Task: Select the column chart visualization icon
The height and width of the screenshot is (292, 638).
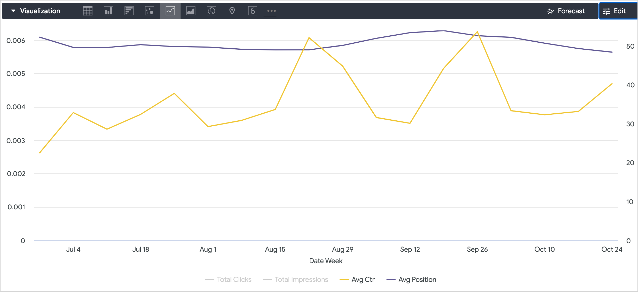Action: [108, 11]
